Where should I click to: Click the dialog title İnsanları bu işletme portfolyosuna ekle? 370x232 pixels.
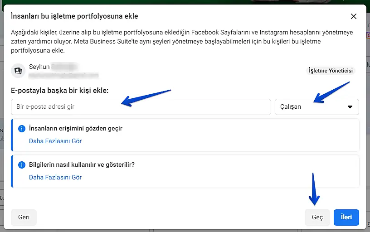pos(74,16)
